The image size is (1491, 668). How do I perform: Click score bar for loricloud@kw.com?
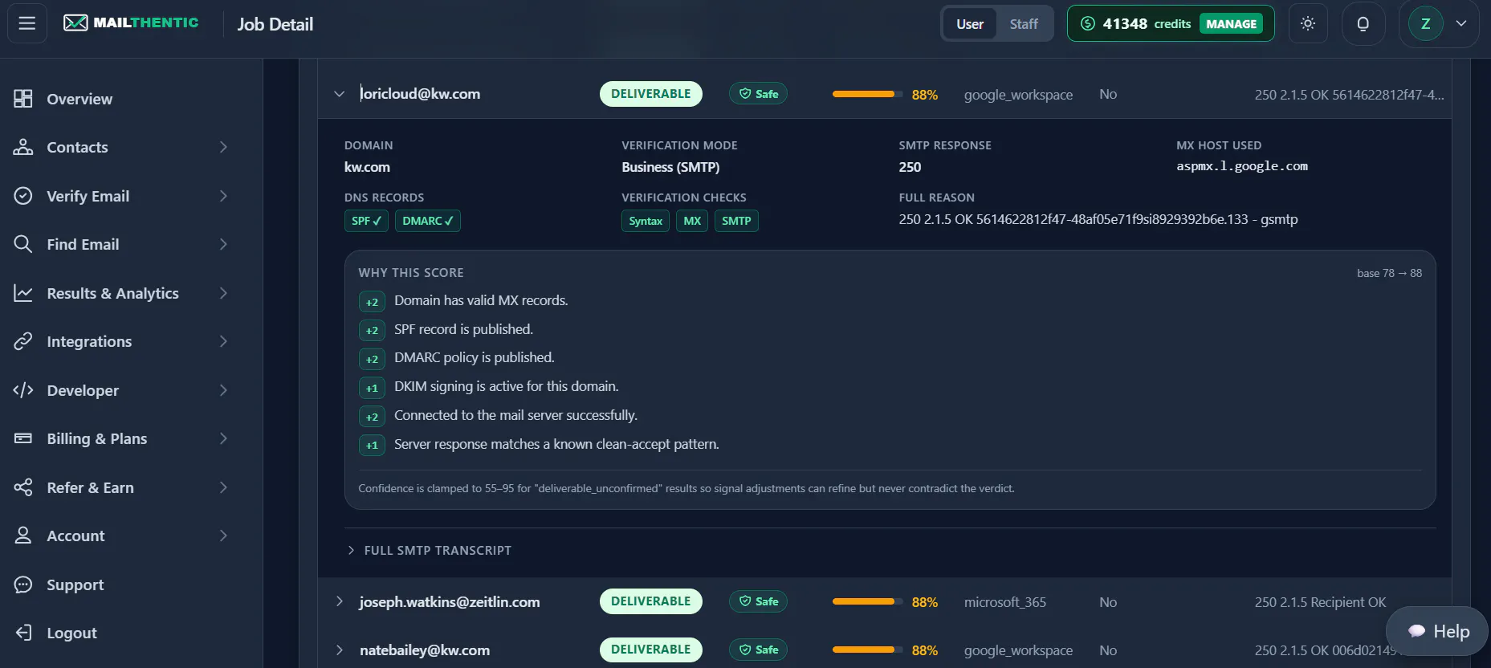867,94
